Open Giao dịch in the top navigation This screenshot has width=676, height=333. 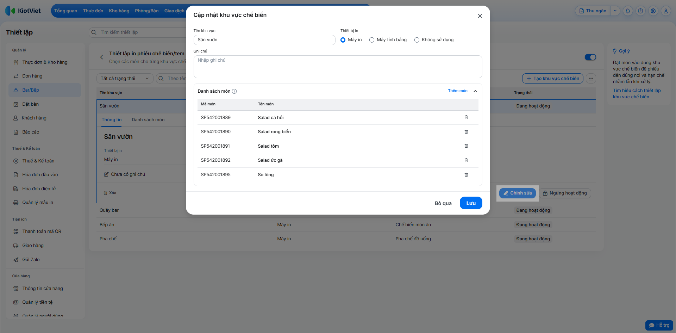click(174, 11)
